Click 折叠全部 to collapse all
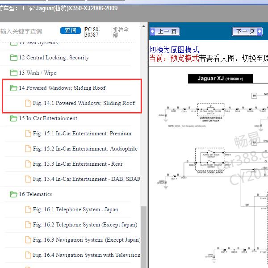 click(x=121, y=32)
